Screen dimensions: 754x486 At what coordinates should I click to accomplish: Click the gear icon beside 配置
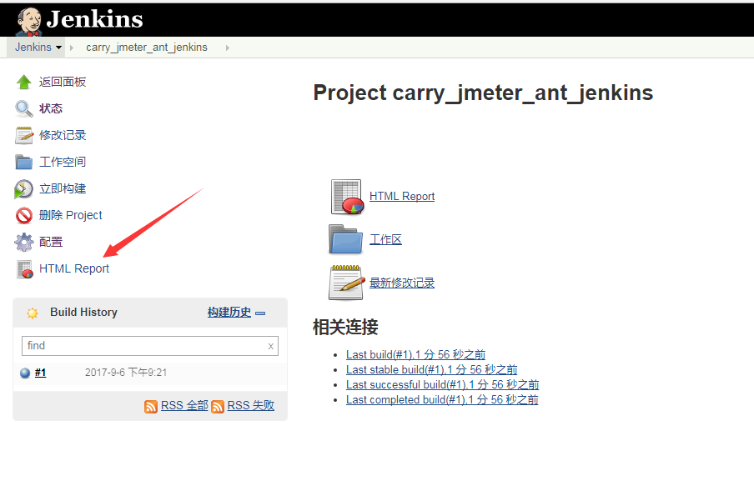point(23,243)
